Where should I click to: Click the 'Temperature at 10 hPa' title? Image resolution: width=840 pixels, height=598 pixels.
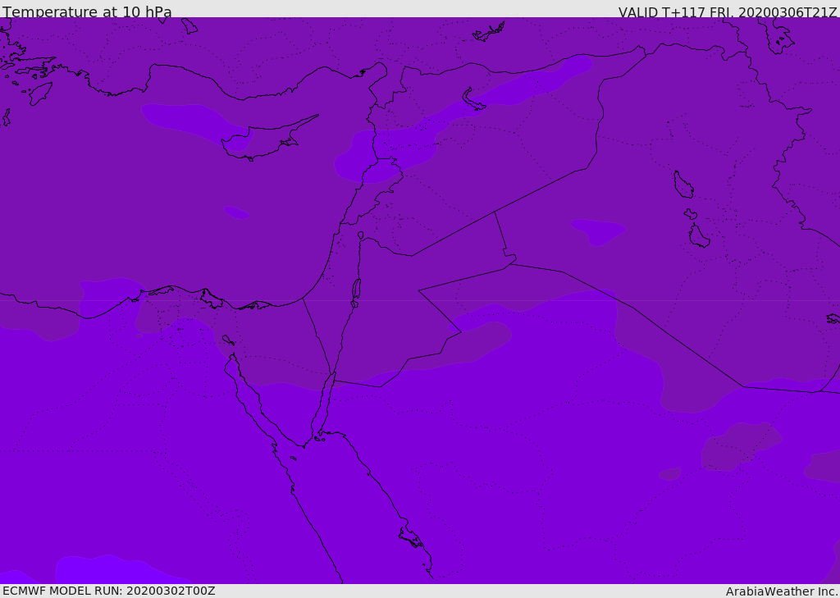(x=87, y=12)
